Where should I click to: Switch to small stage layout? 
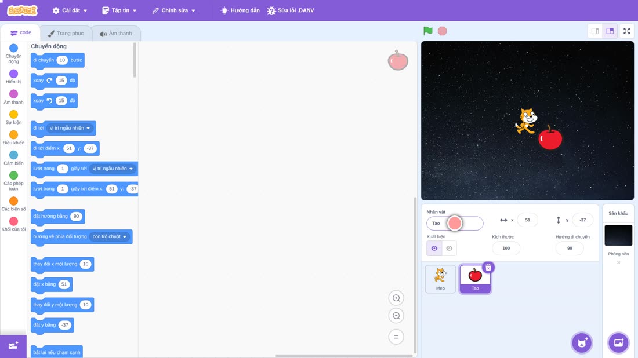coord(595,31)
